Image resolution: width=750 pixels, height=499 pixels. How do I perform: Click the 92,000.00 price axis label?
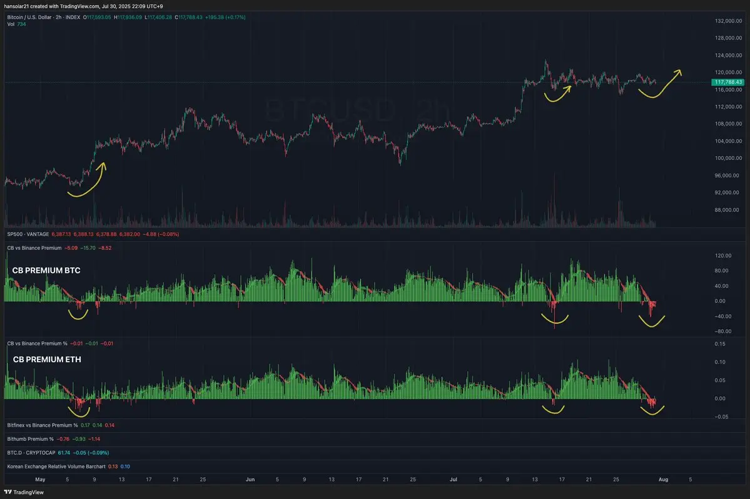(x=727, y=192)
